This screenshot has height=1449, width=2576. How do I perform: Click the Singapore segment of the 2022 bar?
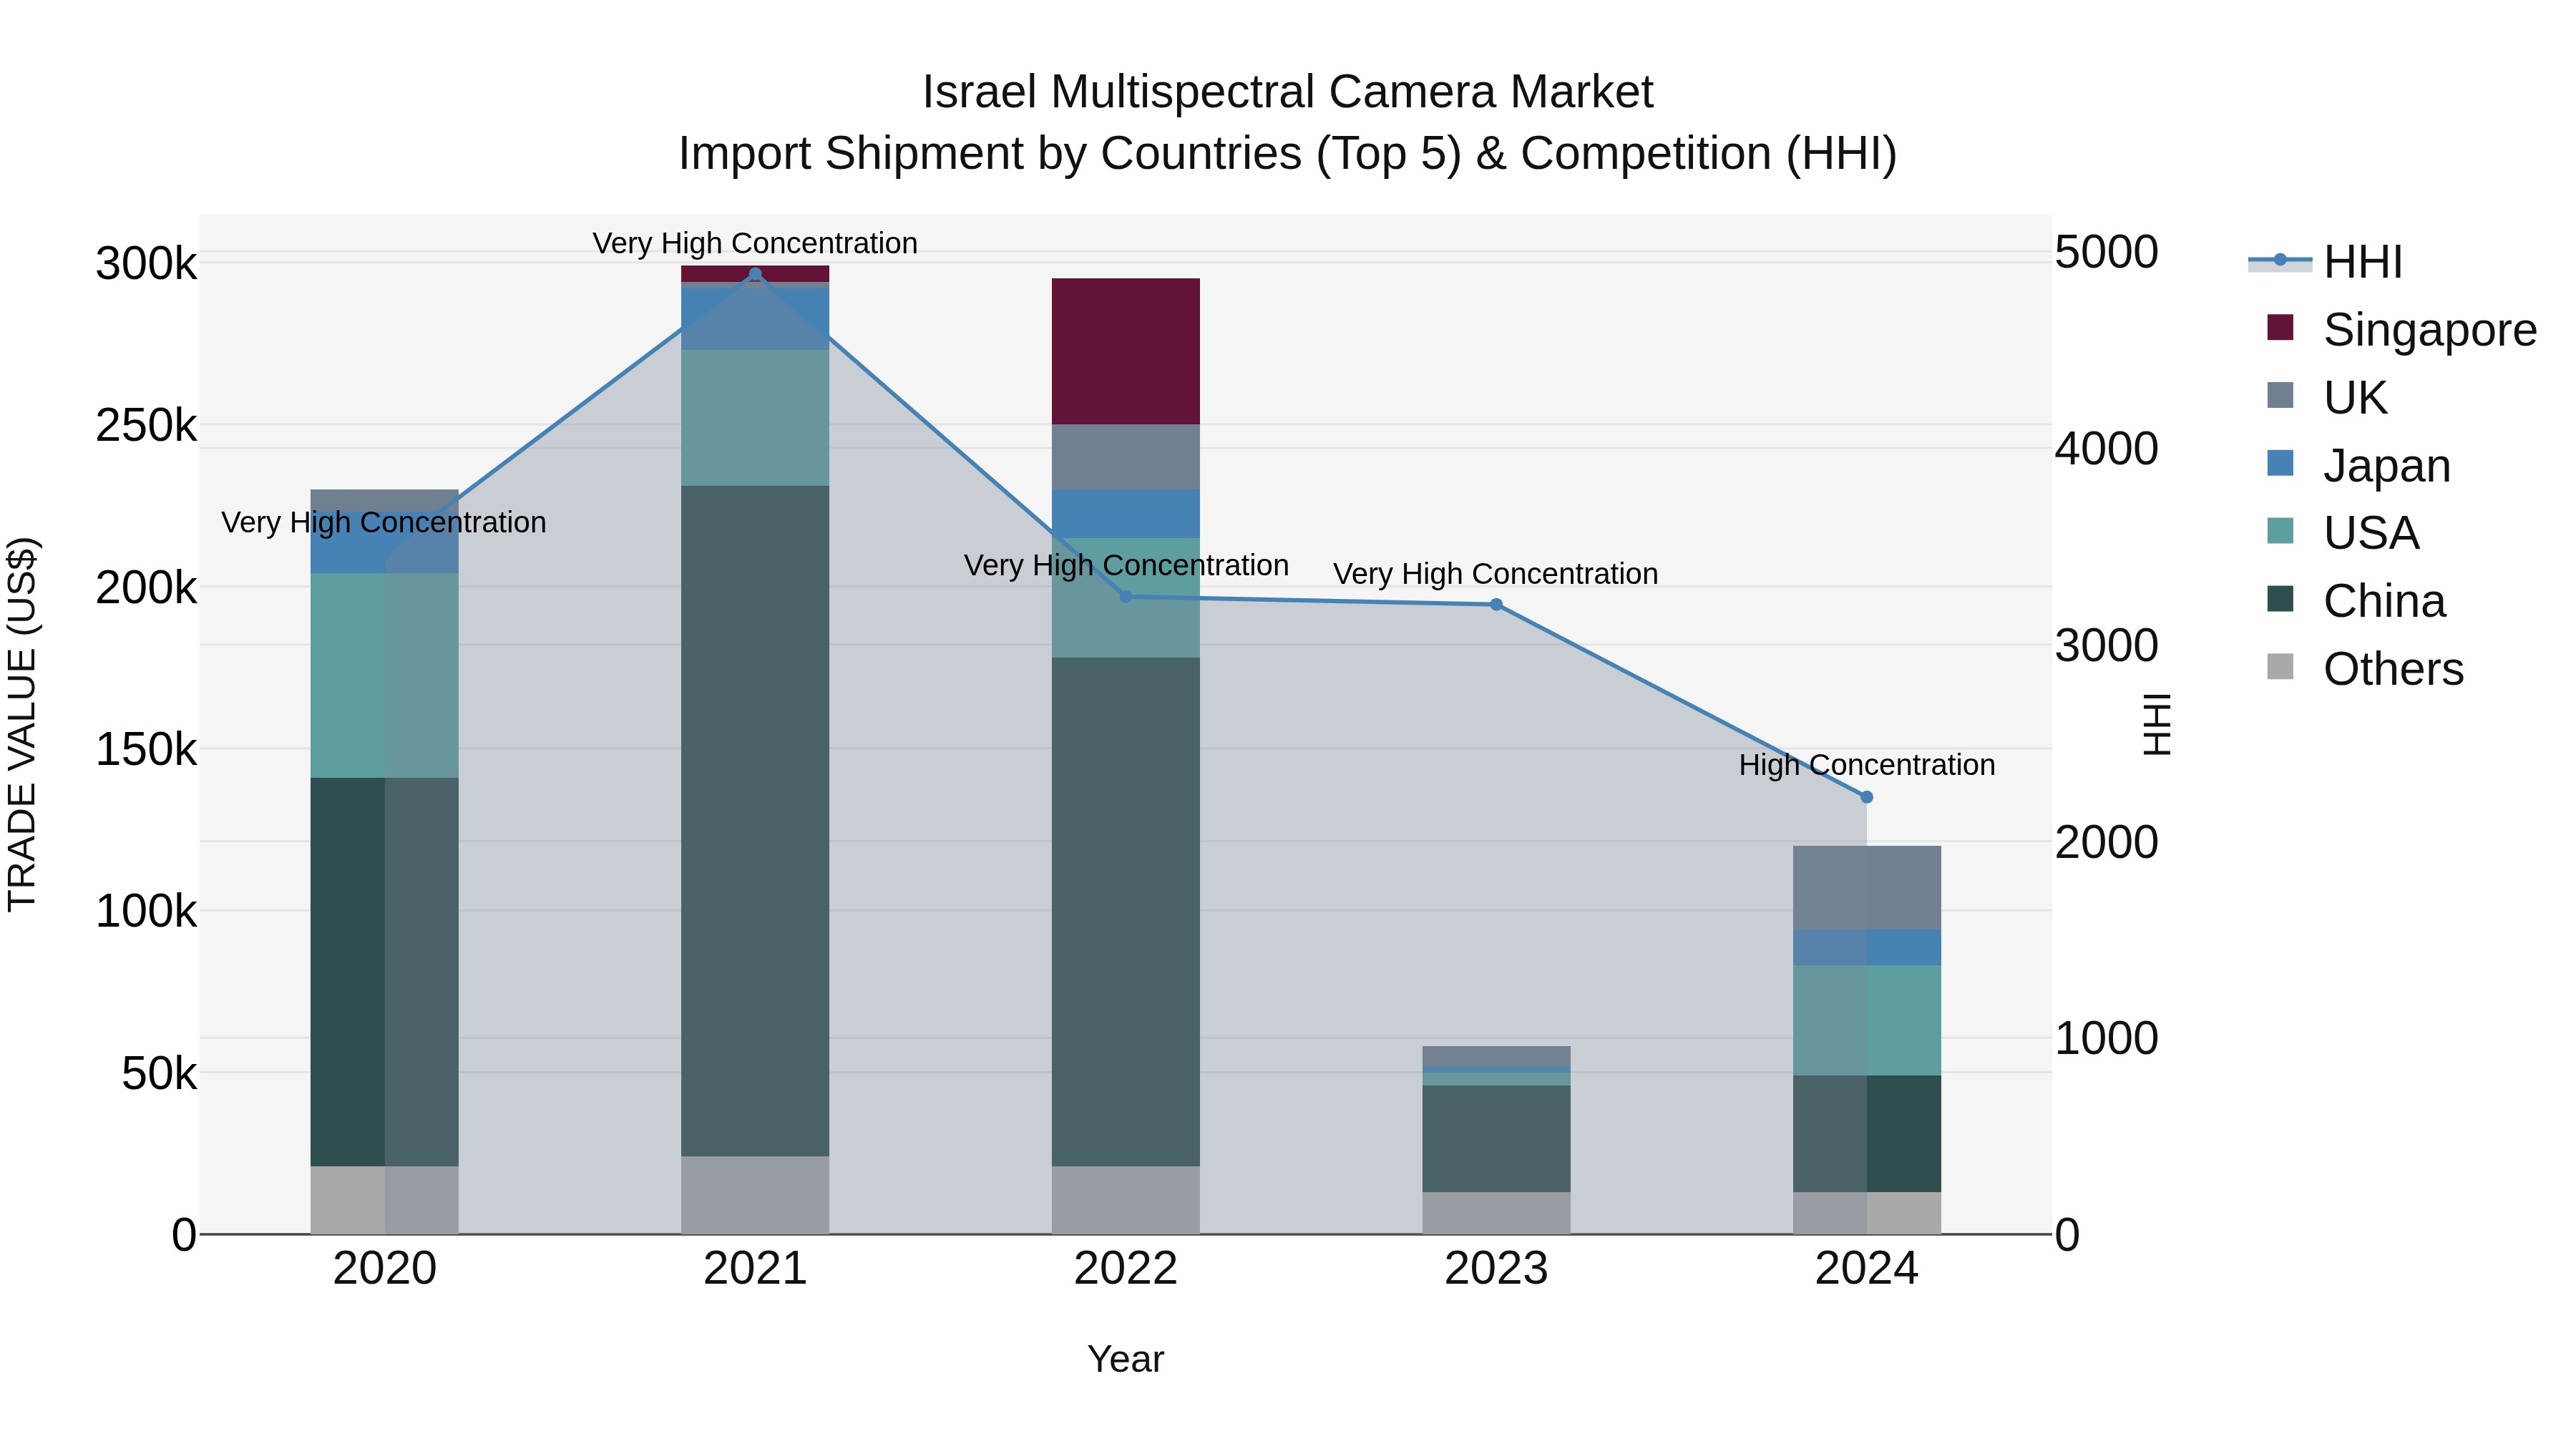(x=1126, y=351)
